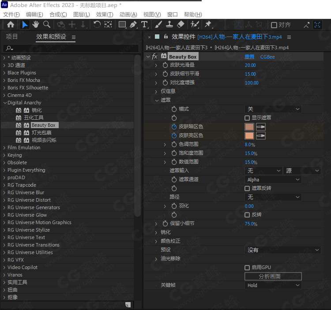
Task: Open the 源 dropdown for 遮罩输入
Action: (302, 170)
